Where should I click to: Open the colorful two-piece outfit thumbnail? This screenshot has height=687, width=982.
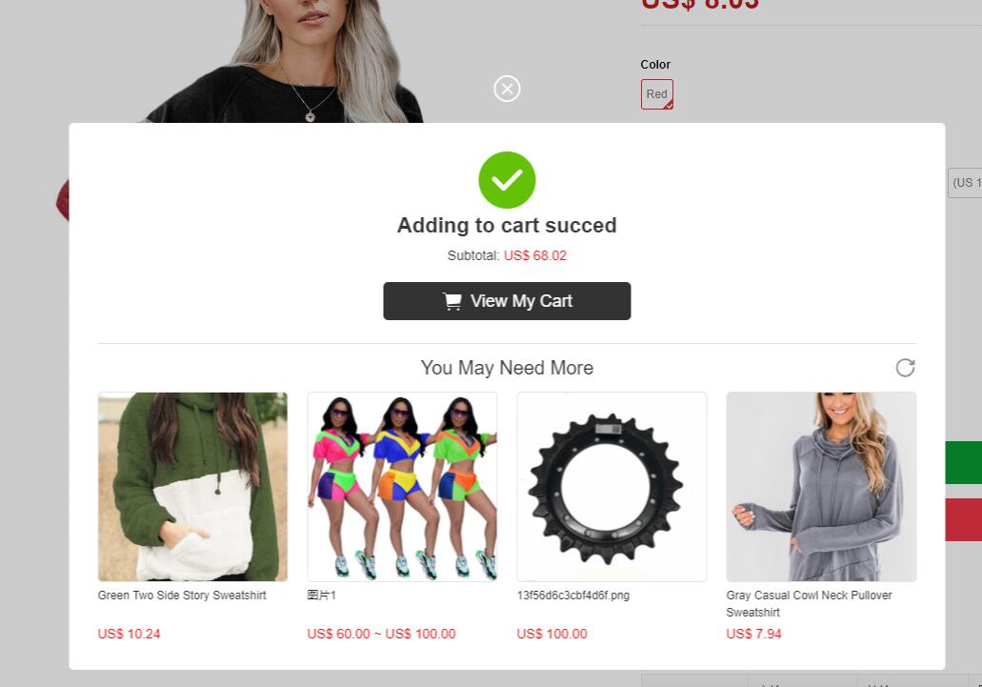tap(402, 487)
